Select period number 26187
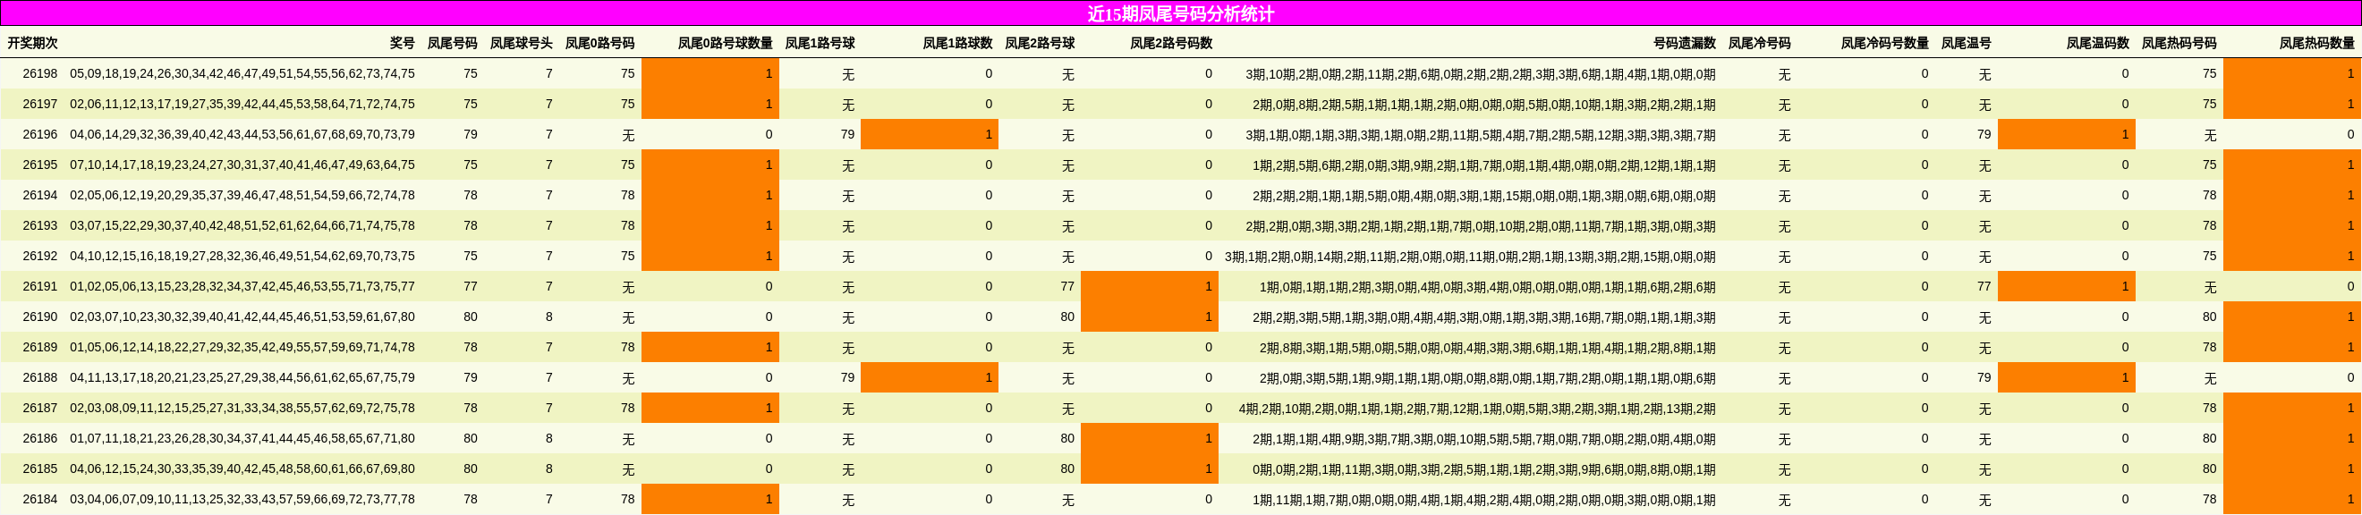Screen dimensions: 2362x515 click(40, 408)
